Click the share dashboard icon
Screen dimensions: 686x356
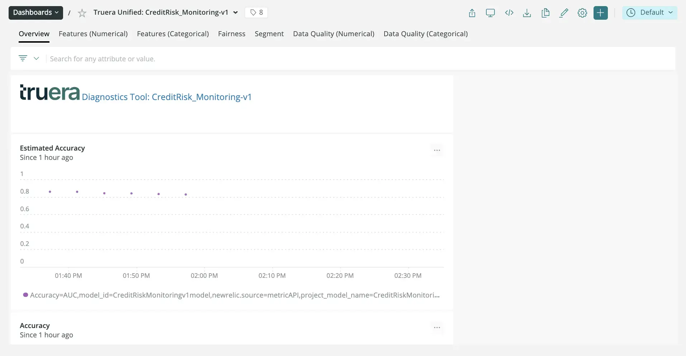472,13
